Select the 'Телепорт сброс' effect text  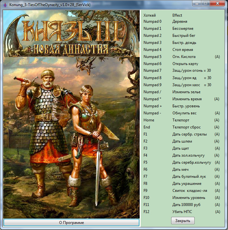pos(186,127)
